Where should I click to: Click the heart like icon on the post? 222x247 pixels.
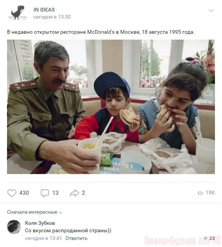[x=12, y=193]
